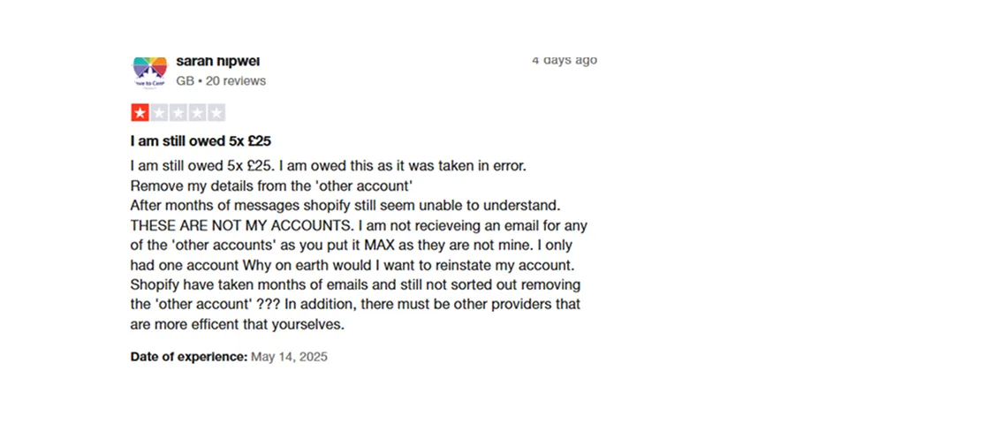Screen dimensions: 1008x439
Task: Click the reviewer's colorful profile avatar
Action: click(149, 71)
